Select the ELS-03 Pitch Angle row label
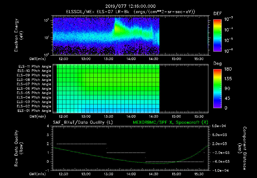 pyautogui.click(x=34, y=102)
